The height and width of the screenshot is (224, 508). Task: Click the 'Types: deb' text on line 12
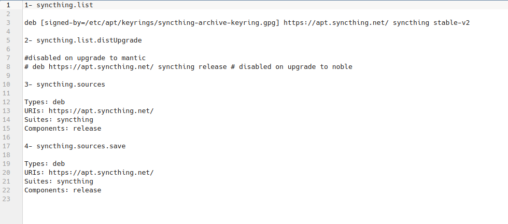click(45, 102)
